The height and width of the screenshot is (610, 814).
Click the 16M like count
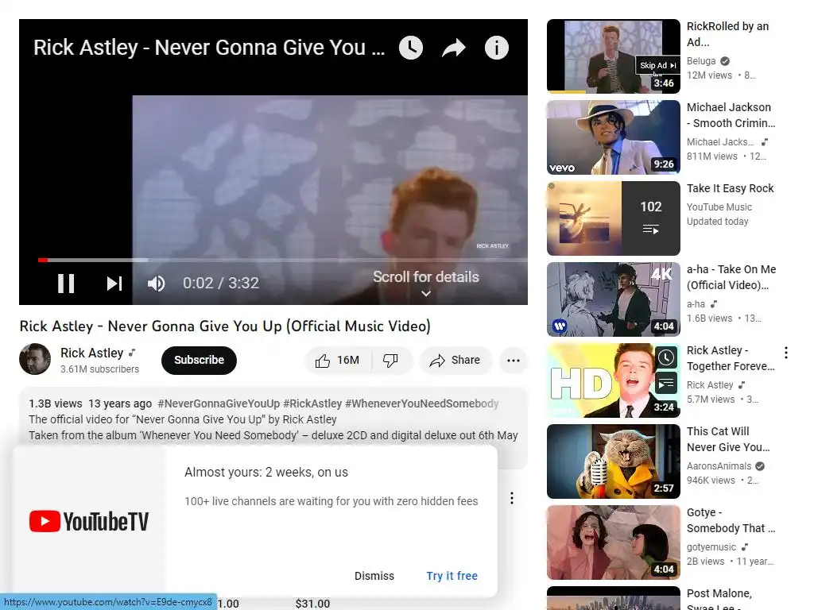pyautogui.click(x=348, y=361)
